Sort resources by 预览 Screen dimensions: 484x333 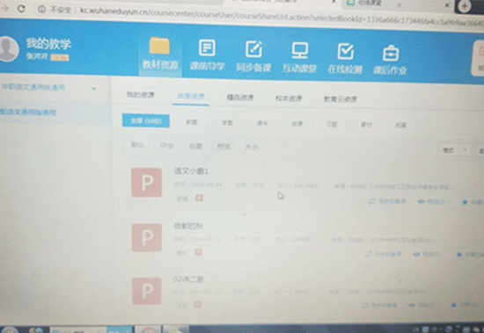click(x=224, y=147)
